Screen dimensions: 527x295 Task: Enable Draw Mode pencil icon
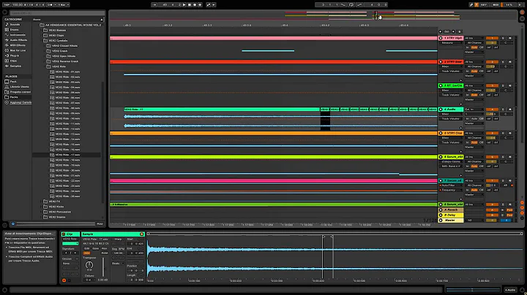[471, 4]
